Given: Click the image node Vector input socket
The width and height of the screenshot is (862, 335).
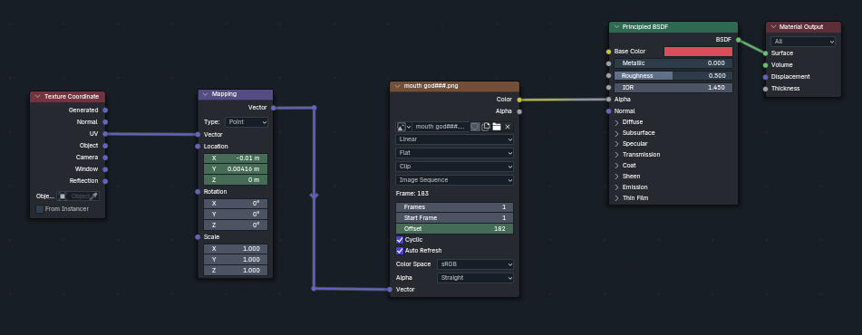Looking at the screenshot, I should pos(390,289).
